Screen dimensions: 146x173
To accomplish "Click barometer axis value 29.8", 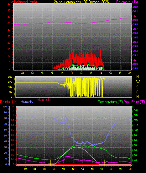I will (135, 24).
